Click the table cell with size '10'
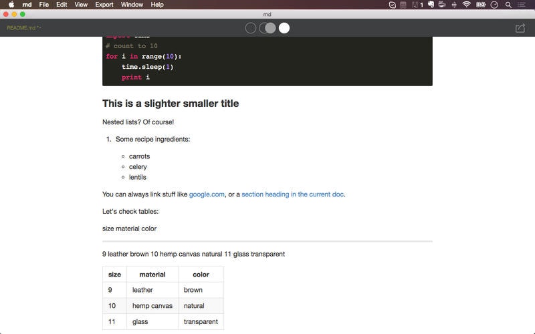The height and width of the screenshot is (334, 535). click(114, 306)
